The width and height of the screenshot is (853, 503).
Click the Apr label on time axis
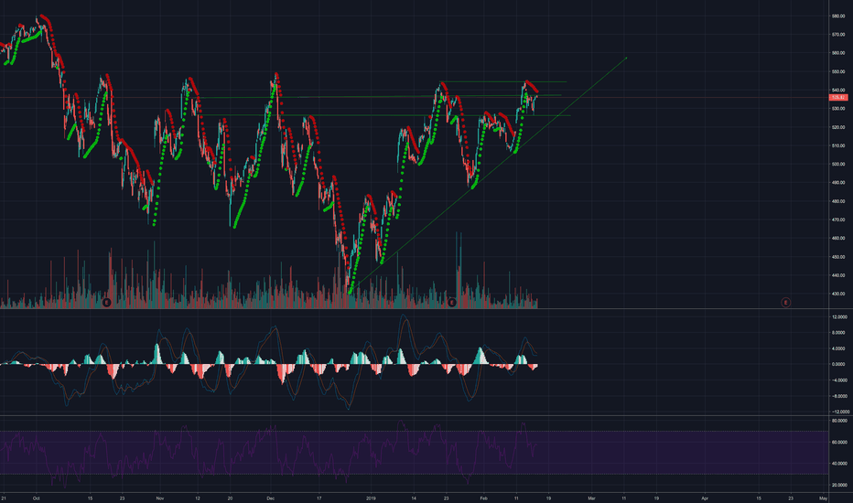pos(705,498)
